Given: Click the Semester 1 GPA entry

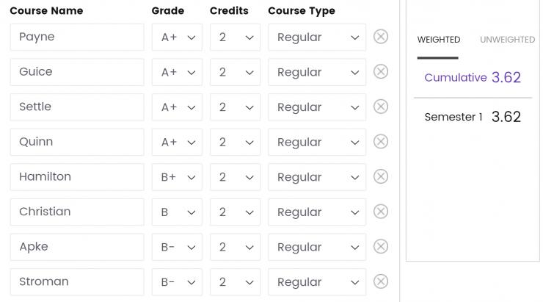Looking at the screenshot, I should [x=473, y=117].
